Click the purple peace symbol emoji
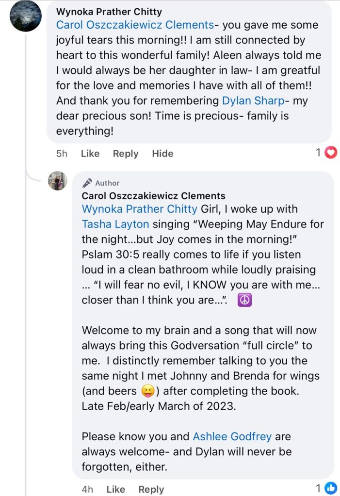Image resolution: width=340 pixels, height=496 pixels. (x=245, y=301)
